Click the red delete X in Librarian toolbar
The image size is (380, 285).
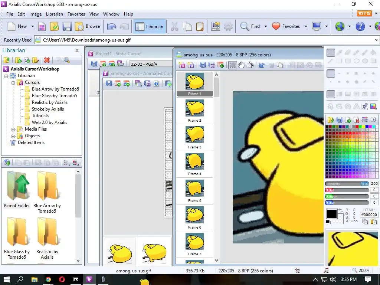click(47, 60)
